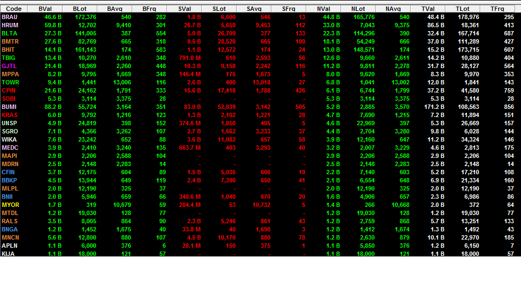
Task: Select the BBKP stock code
Action: click(9, 180)
